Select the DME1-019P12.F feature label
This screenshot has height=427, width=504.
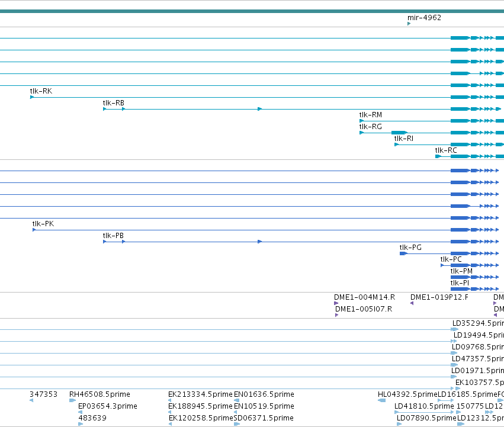(439, 297)
